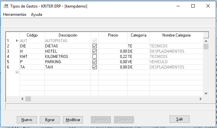Click the Descripción column header
The width and height of the screenshot is (217, 128).
[x=68, y=35]
